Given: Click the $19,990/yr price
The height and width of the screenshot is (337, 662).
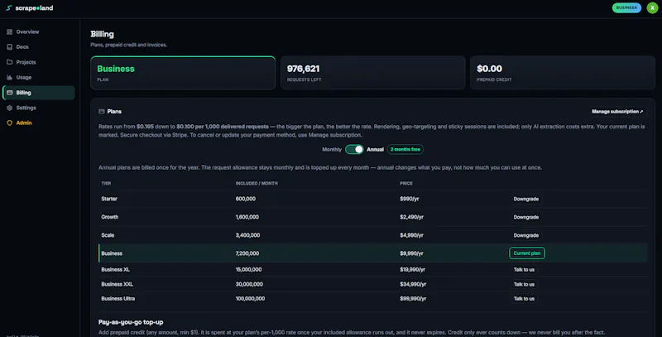Looking at the screenshot, I should [x=412, y=269].
